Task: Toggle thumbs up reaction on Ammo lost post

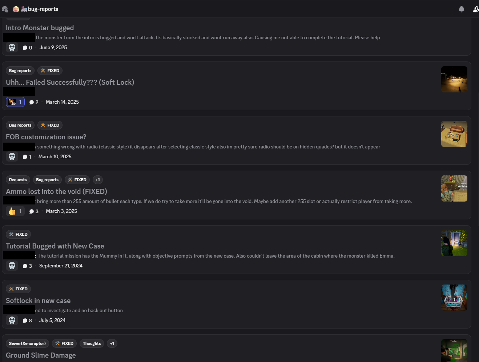Action: point(15,211)
